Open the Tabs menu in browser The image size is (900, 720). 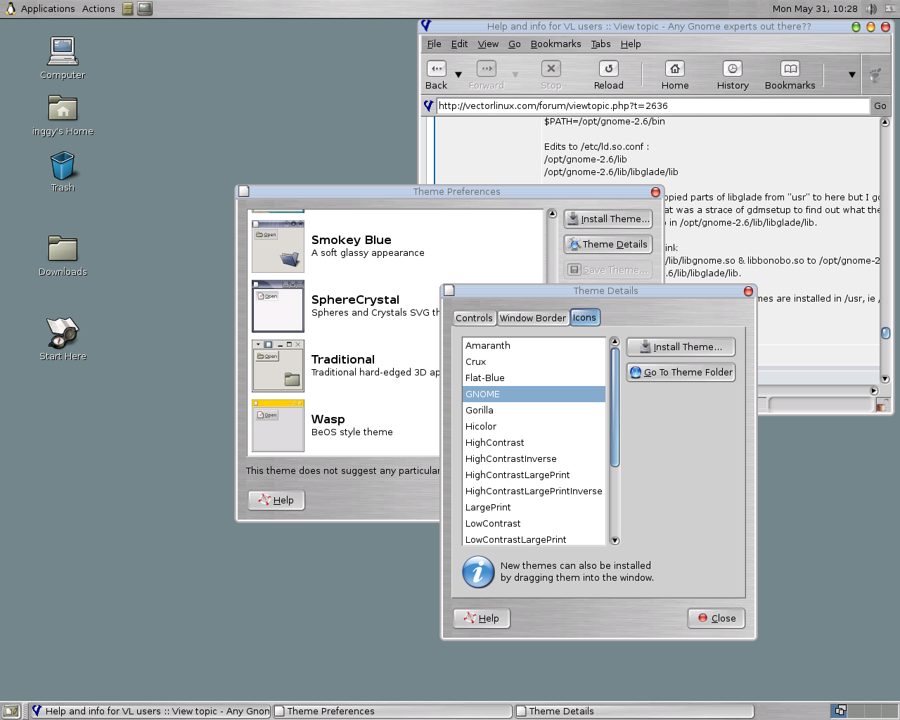600,44
